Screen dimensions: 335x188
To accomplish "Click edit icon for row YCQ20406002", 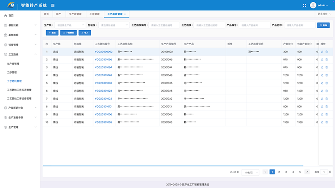I will [322, 52].
